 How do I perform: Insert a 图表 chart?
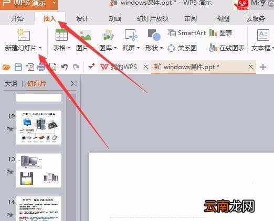pos(221,33)
